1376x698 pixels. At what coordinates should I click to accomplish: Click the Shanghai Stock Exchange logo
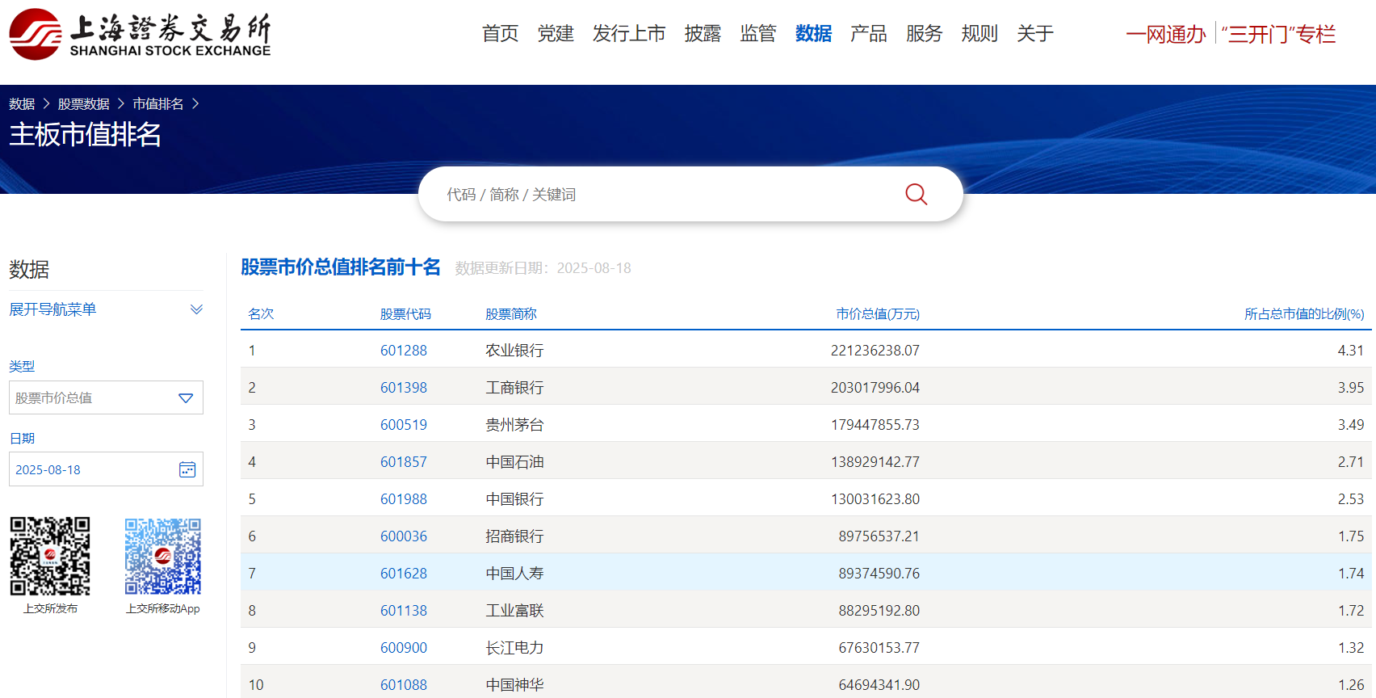tap(140, 35)
